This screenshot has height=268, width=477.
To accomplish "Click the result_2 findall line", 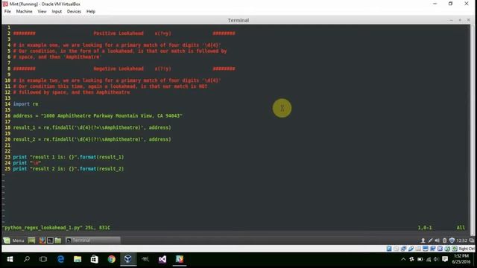I will click(x=92, y=139).
